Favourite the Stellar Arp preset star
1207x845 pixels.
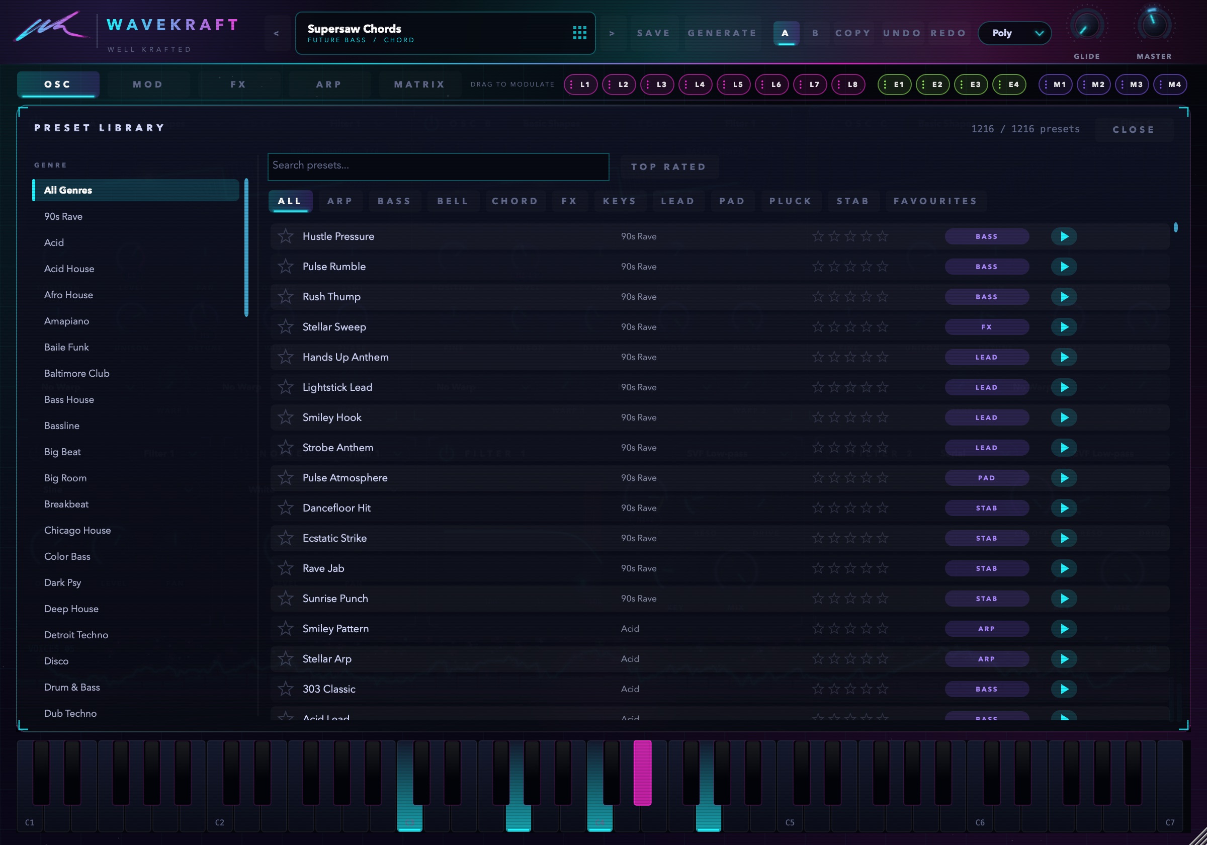pos(286,658)
